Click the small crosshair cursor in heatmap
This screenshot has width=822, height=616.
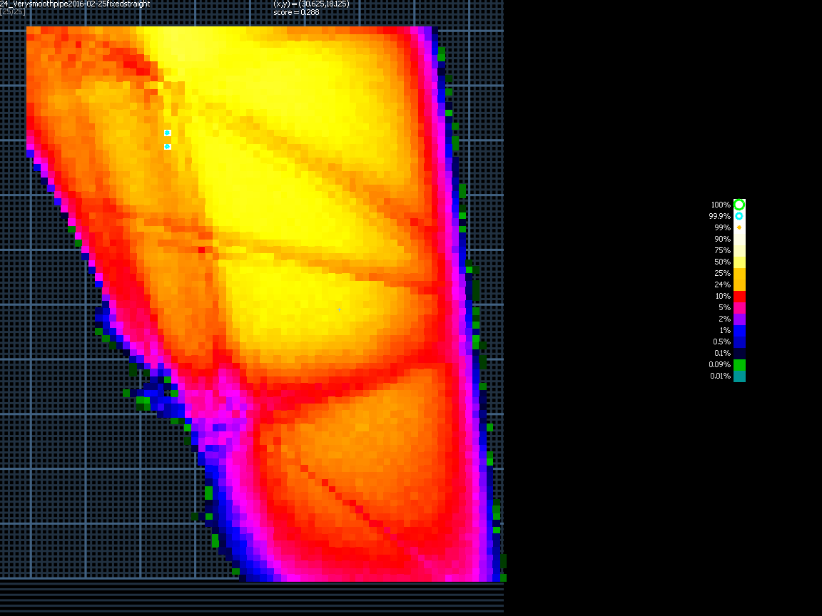339,309
